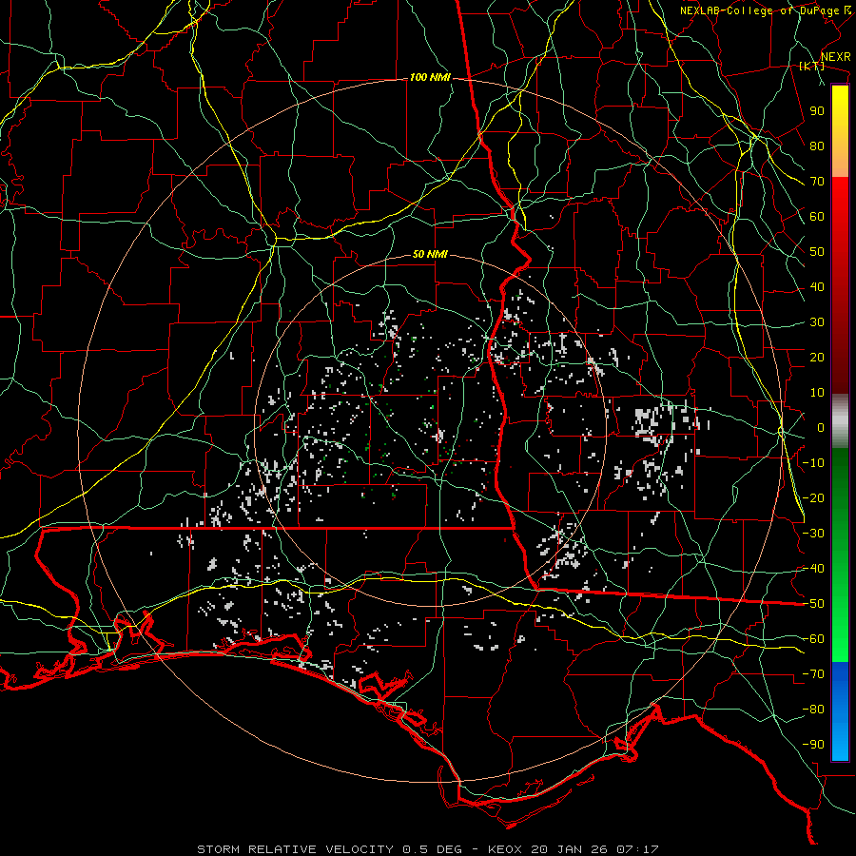The image size is (856, 856).
Task: Click the "STORM RELATIVE VELOCITY 0.5 DEG" caption
Action: [x=329, y=849]
